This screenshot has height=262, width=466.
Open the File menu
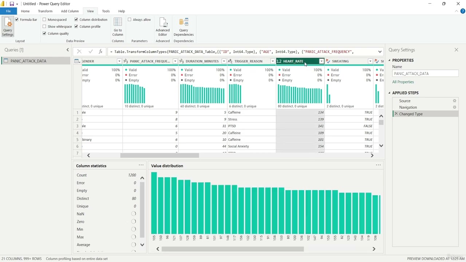point(8,11)
